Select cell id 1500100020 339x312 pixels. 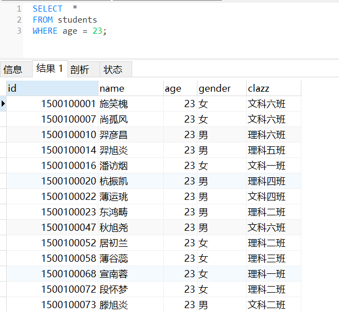coord(53,181)
